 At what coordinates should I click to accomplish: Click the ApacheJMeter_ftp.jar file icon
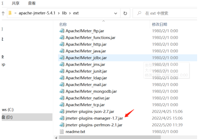(62, 31)
